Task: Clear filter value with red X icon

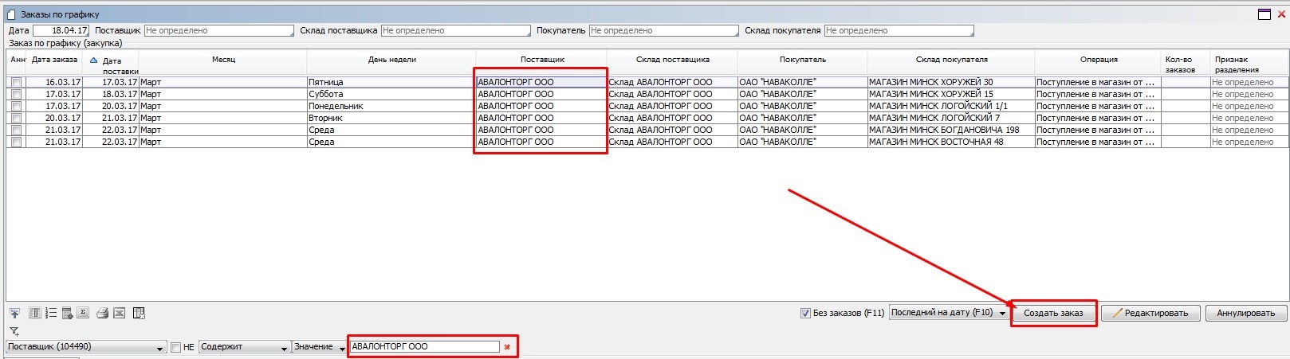Action: (x=507, y=347)
